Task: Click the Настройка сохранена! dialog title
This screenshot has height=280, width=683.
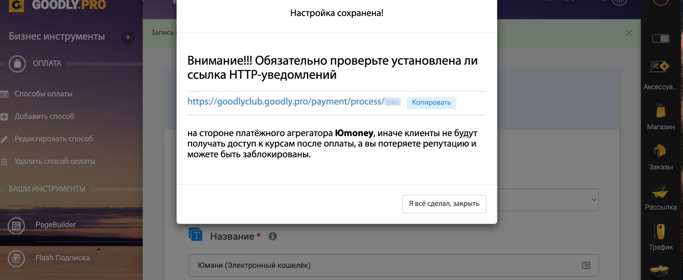Action: (x=337, y=13)
